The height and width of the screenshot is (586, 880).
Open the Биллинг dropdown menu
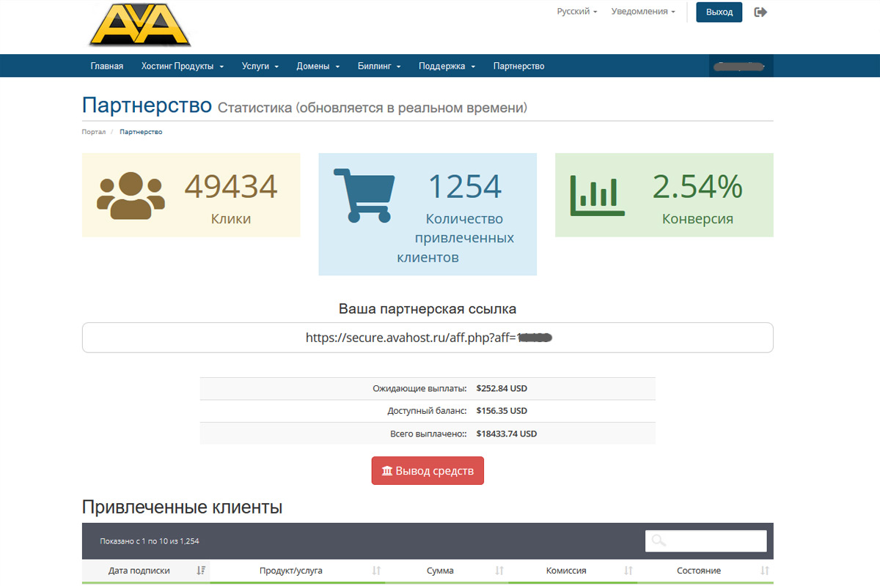pos(379,66)
